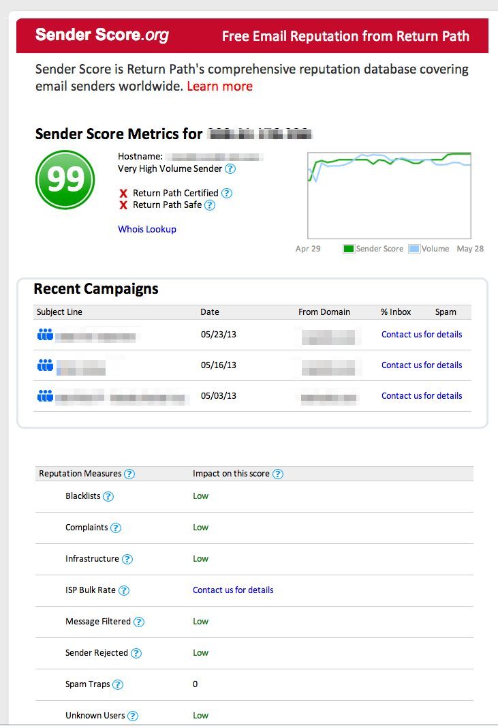Click help icon next to Blacklists

108,497
